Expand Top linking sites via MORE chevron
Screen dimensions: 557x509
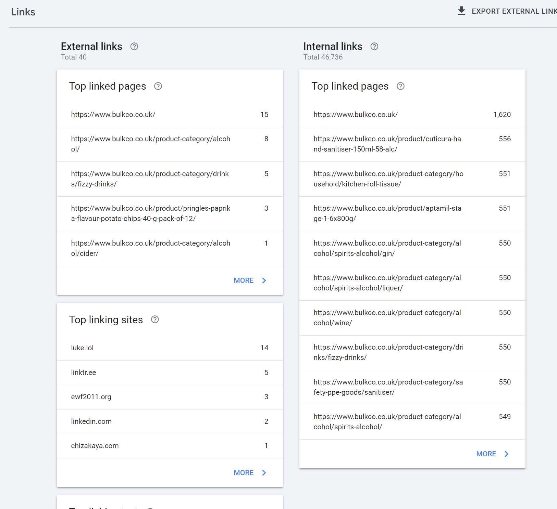click(264, 473)
